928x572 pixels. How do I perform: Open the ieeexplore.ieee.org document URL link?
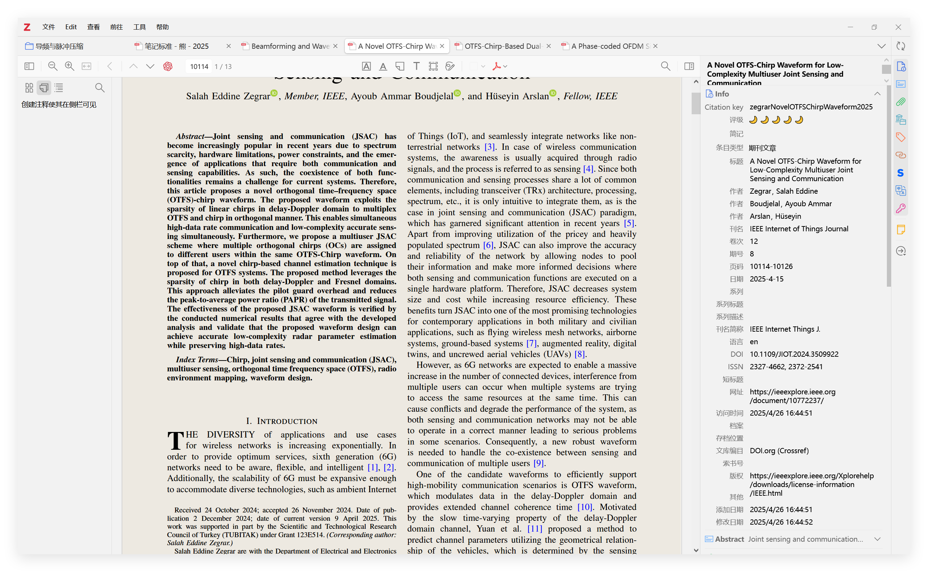pos(792,396)
